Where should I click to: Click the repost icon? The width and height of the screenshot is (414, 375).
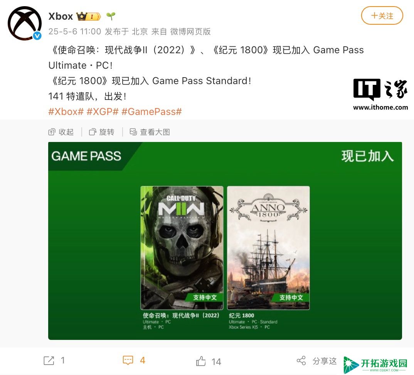click(x=49, y=360)
